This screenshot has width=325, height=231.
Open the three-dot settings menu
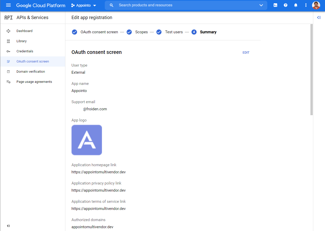pos(306,5)
